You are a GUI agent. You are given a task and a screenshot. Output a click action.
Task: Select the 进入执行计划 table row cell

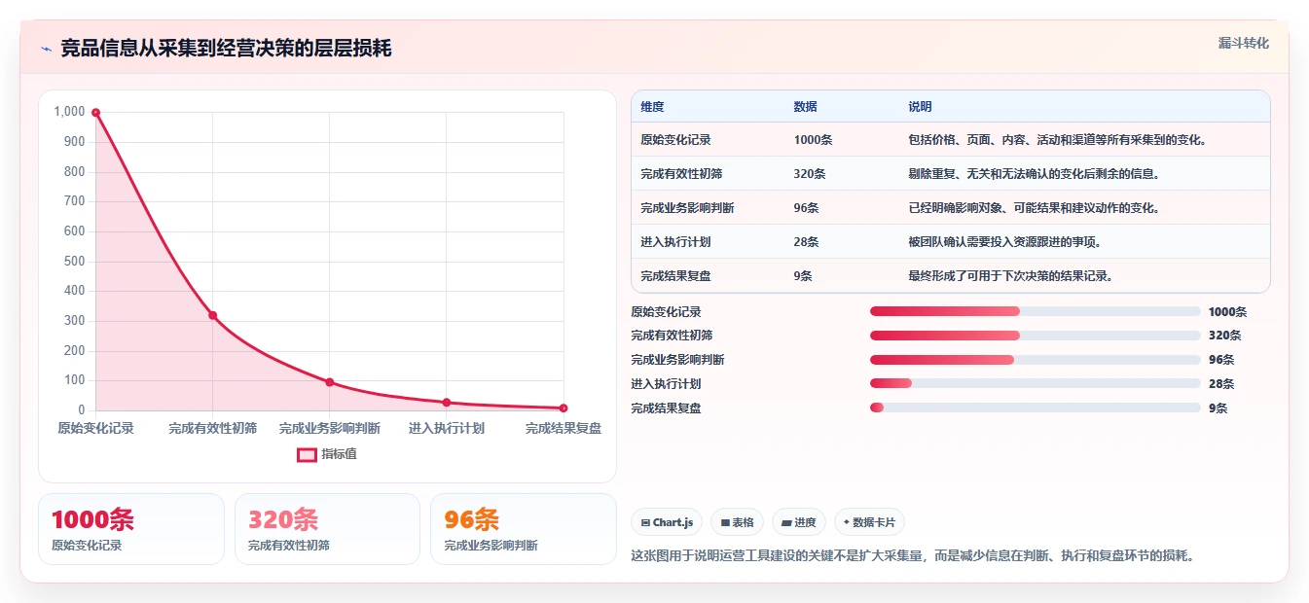point(675,242)
